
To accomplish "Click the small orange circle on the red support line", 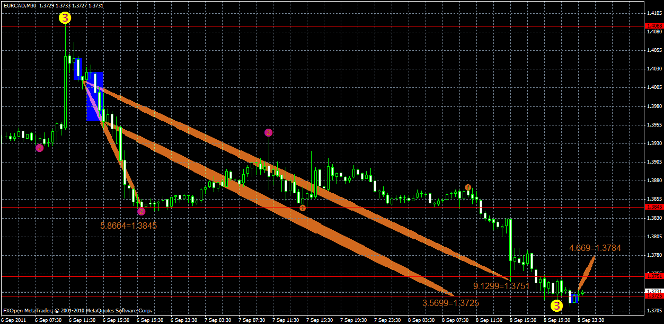I will pos(303,208).
